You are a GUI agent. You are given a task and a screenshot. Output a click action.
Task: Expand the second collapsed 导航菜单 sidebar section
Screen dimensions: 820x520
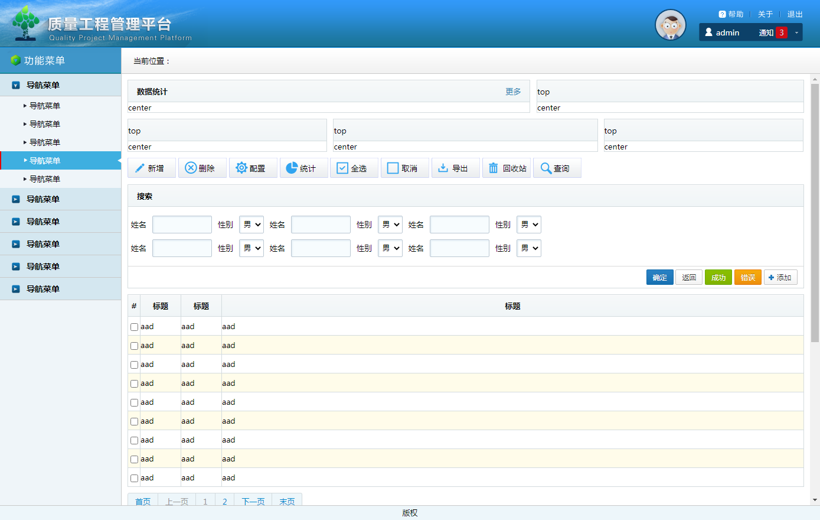pyautogui.click(x=43, y=222)
